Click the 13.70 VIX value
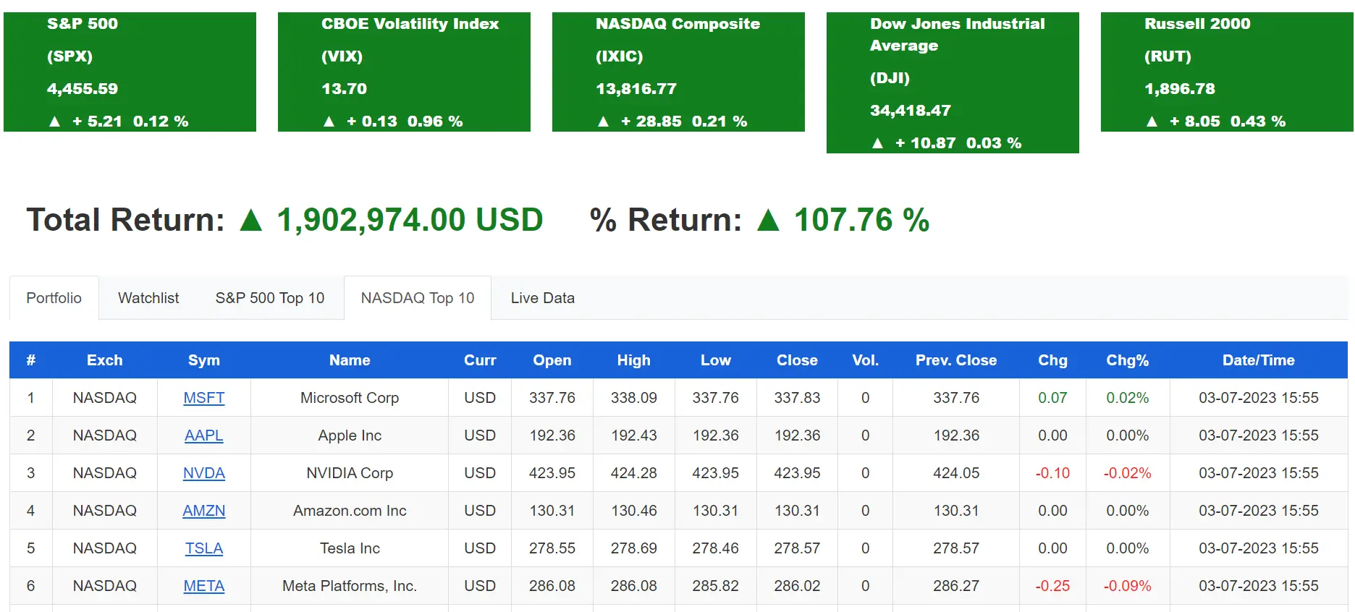This screenshot has width=1355, height=612. 345,89
